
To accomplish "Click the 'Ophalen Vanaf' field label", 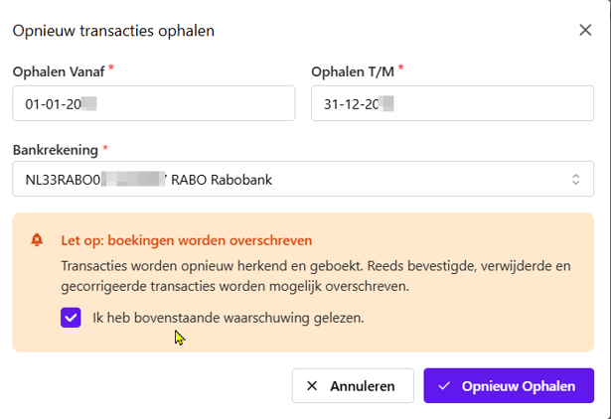I will (59, 71).
